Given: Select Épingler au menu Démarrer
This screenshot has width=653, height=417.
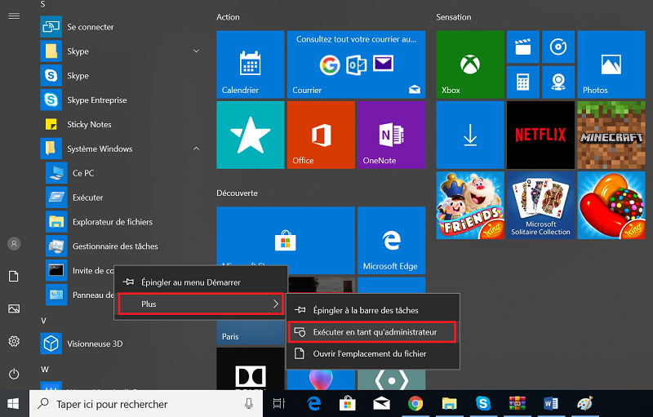Looking at the screenshot, I should point(201,282).
